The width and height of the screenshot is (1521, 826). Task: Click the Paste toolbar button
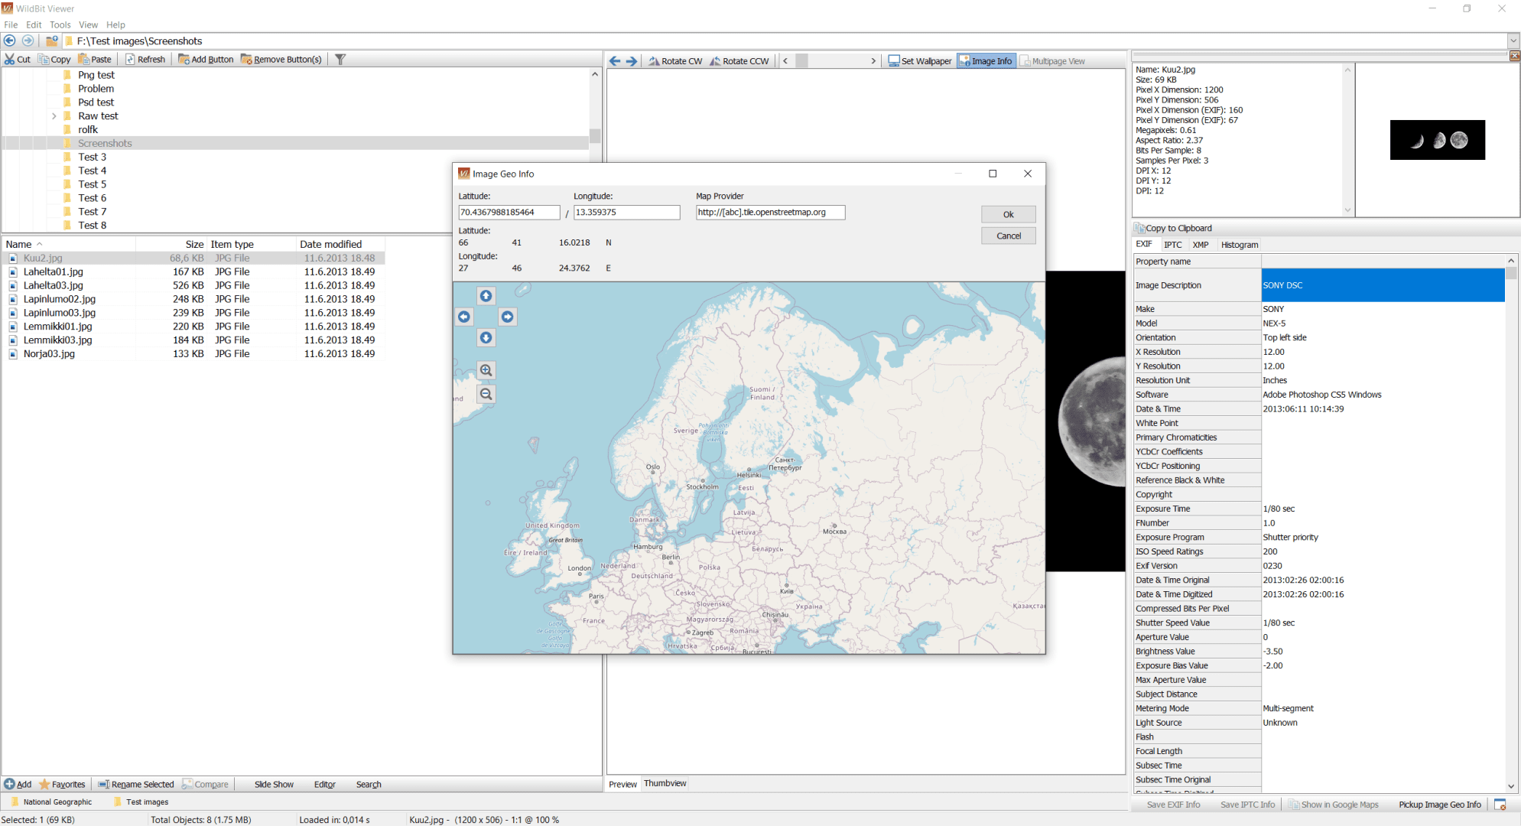(95, 59)
